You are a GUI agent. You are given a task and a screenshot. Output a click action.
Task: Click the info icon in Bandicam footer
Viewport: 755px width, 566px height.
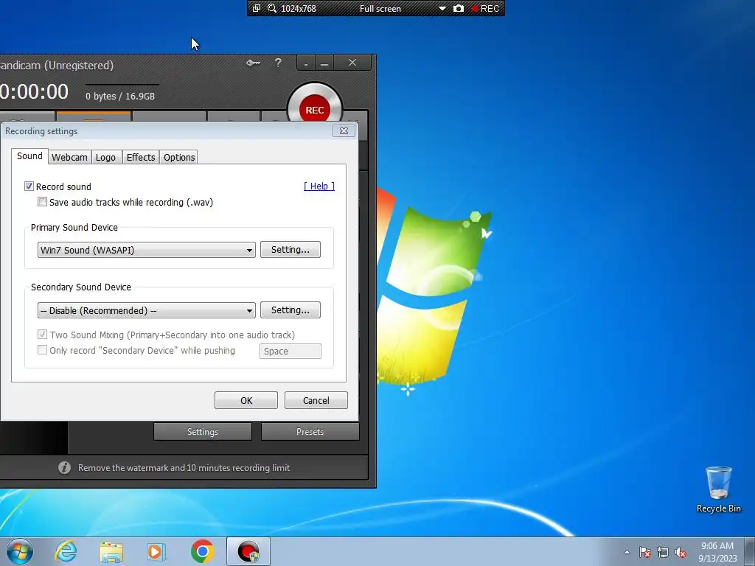65,467
